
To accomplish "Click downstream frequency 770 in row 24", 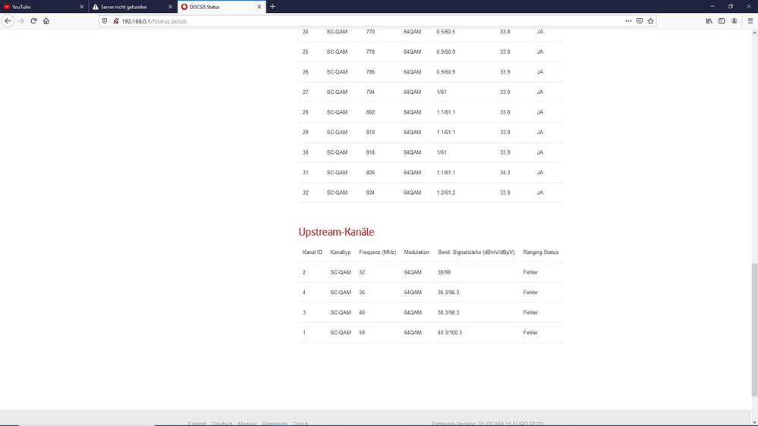I will 370,32.
